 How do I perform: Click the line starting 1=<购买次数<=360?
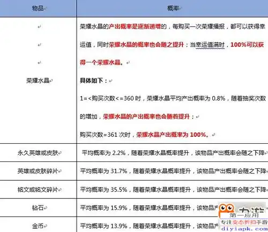tap(173, 98)
